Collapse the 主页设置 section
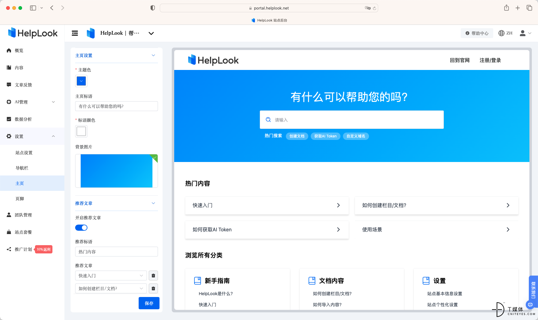The height and width of the screenshot is (320, 538). (x=153, y=55)
